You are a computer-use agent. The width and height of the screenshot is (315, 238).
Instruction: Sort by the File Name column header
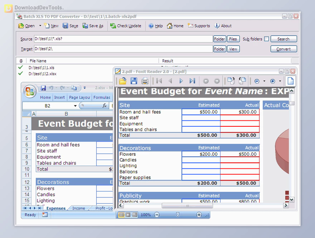click(38, 61)
